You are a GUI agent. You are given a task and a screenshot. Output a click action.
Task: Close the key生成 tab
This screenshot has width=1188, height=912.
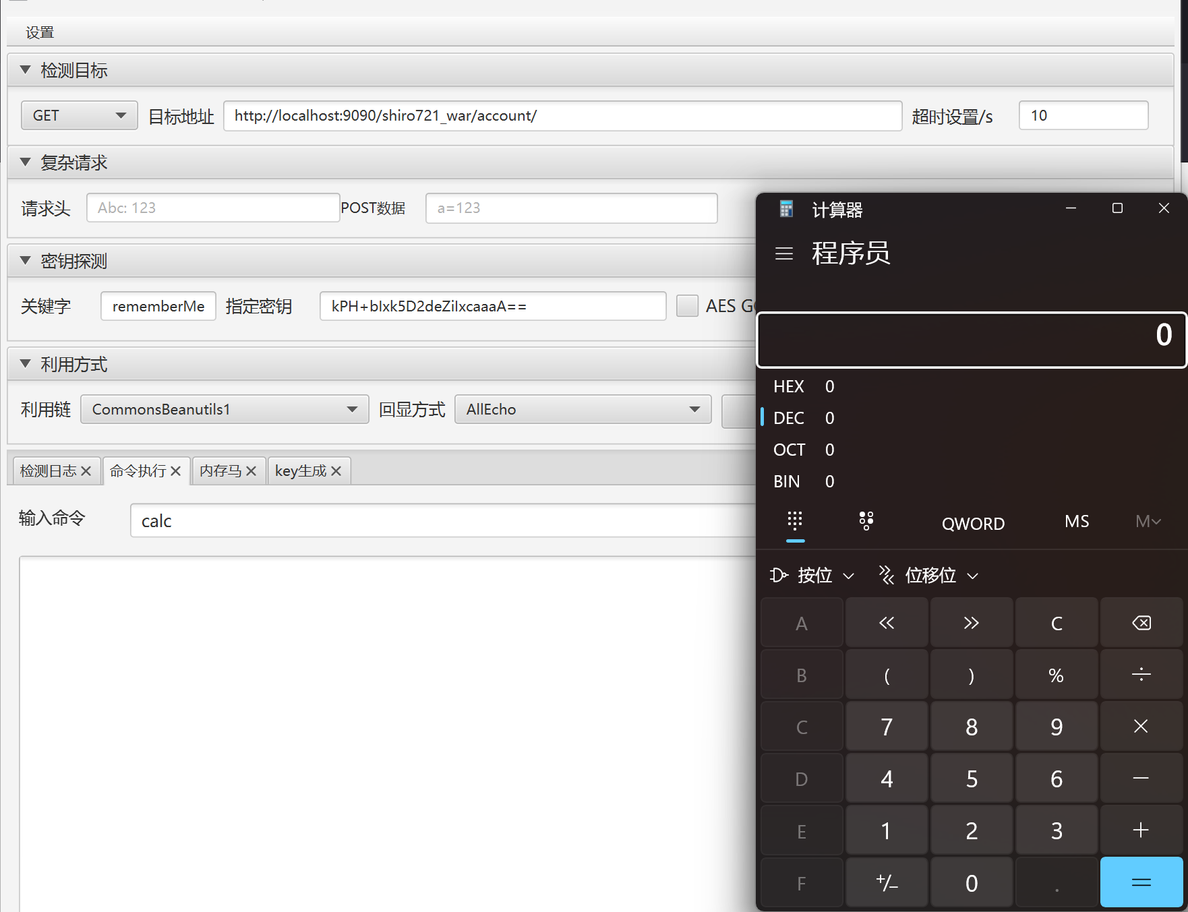pyautogui.click(x=336, y=471)
